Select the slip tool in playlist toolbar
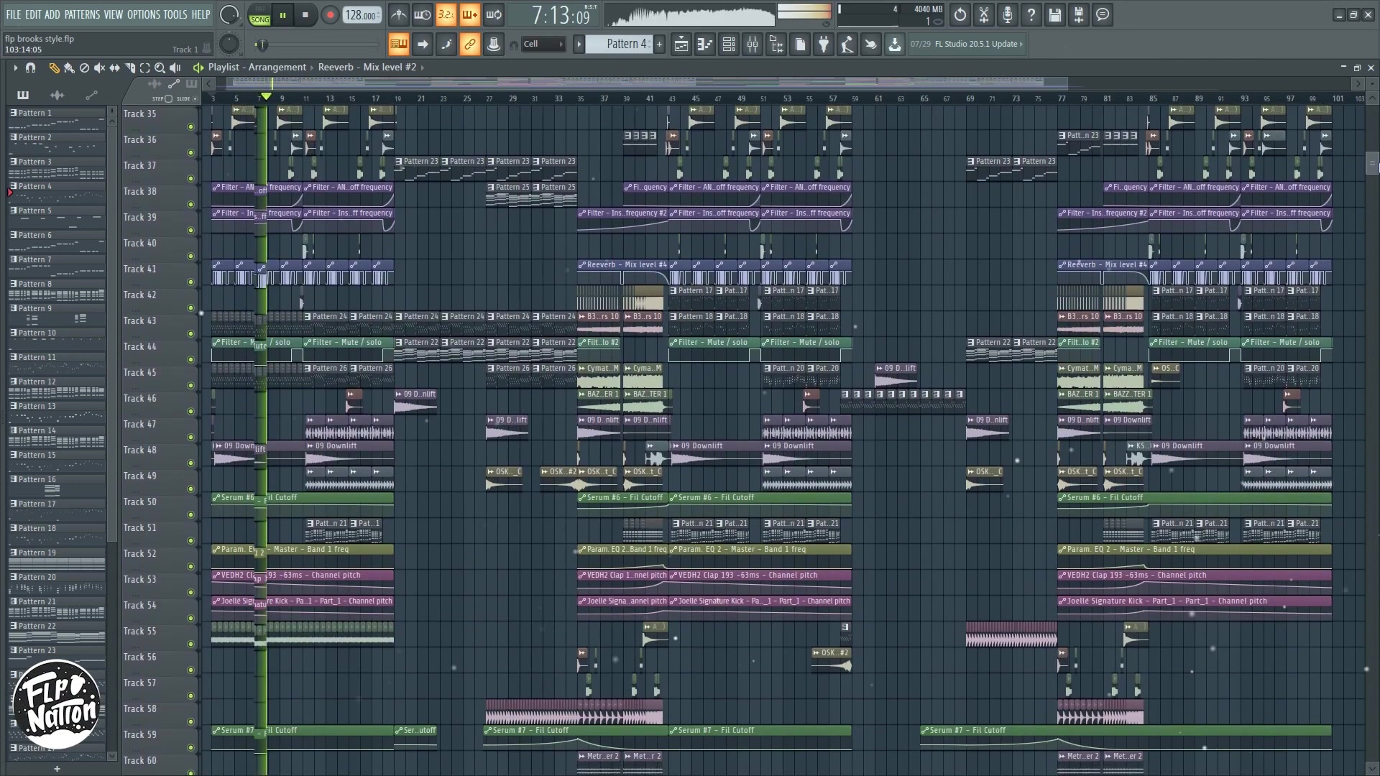1380x776 pixels. [114, 68]
